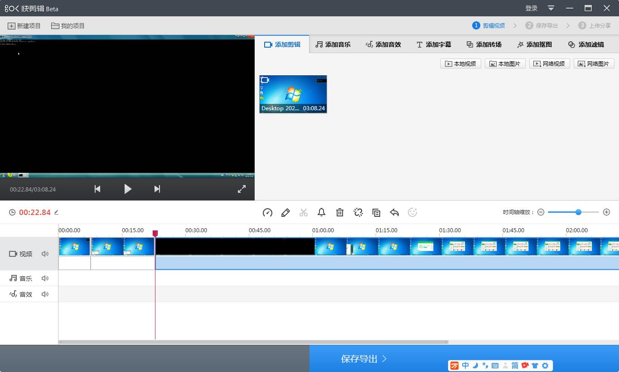Click 01:30.00 mark on timeline ruler

pos(450,230)
